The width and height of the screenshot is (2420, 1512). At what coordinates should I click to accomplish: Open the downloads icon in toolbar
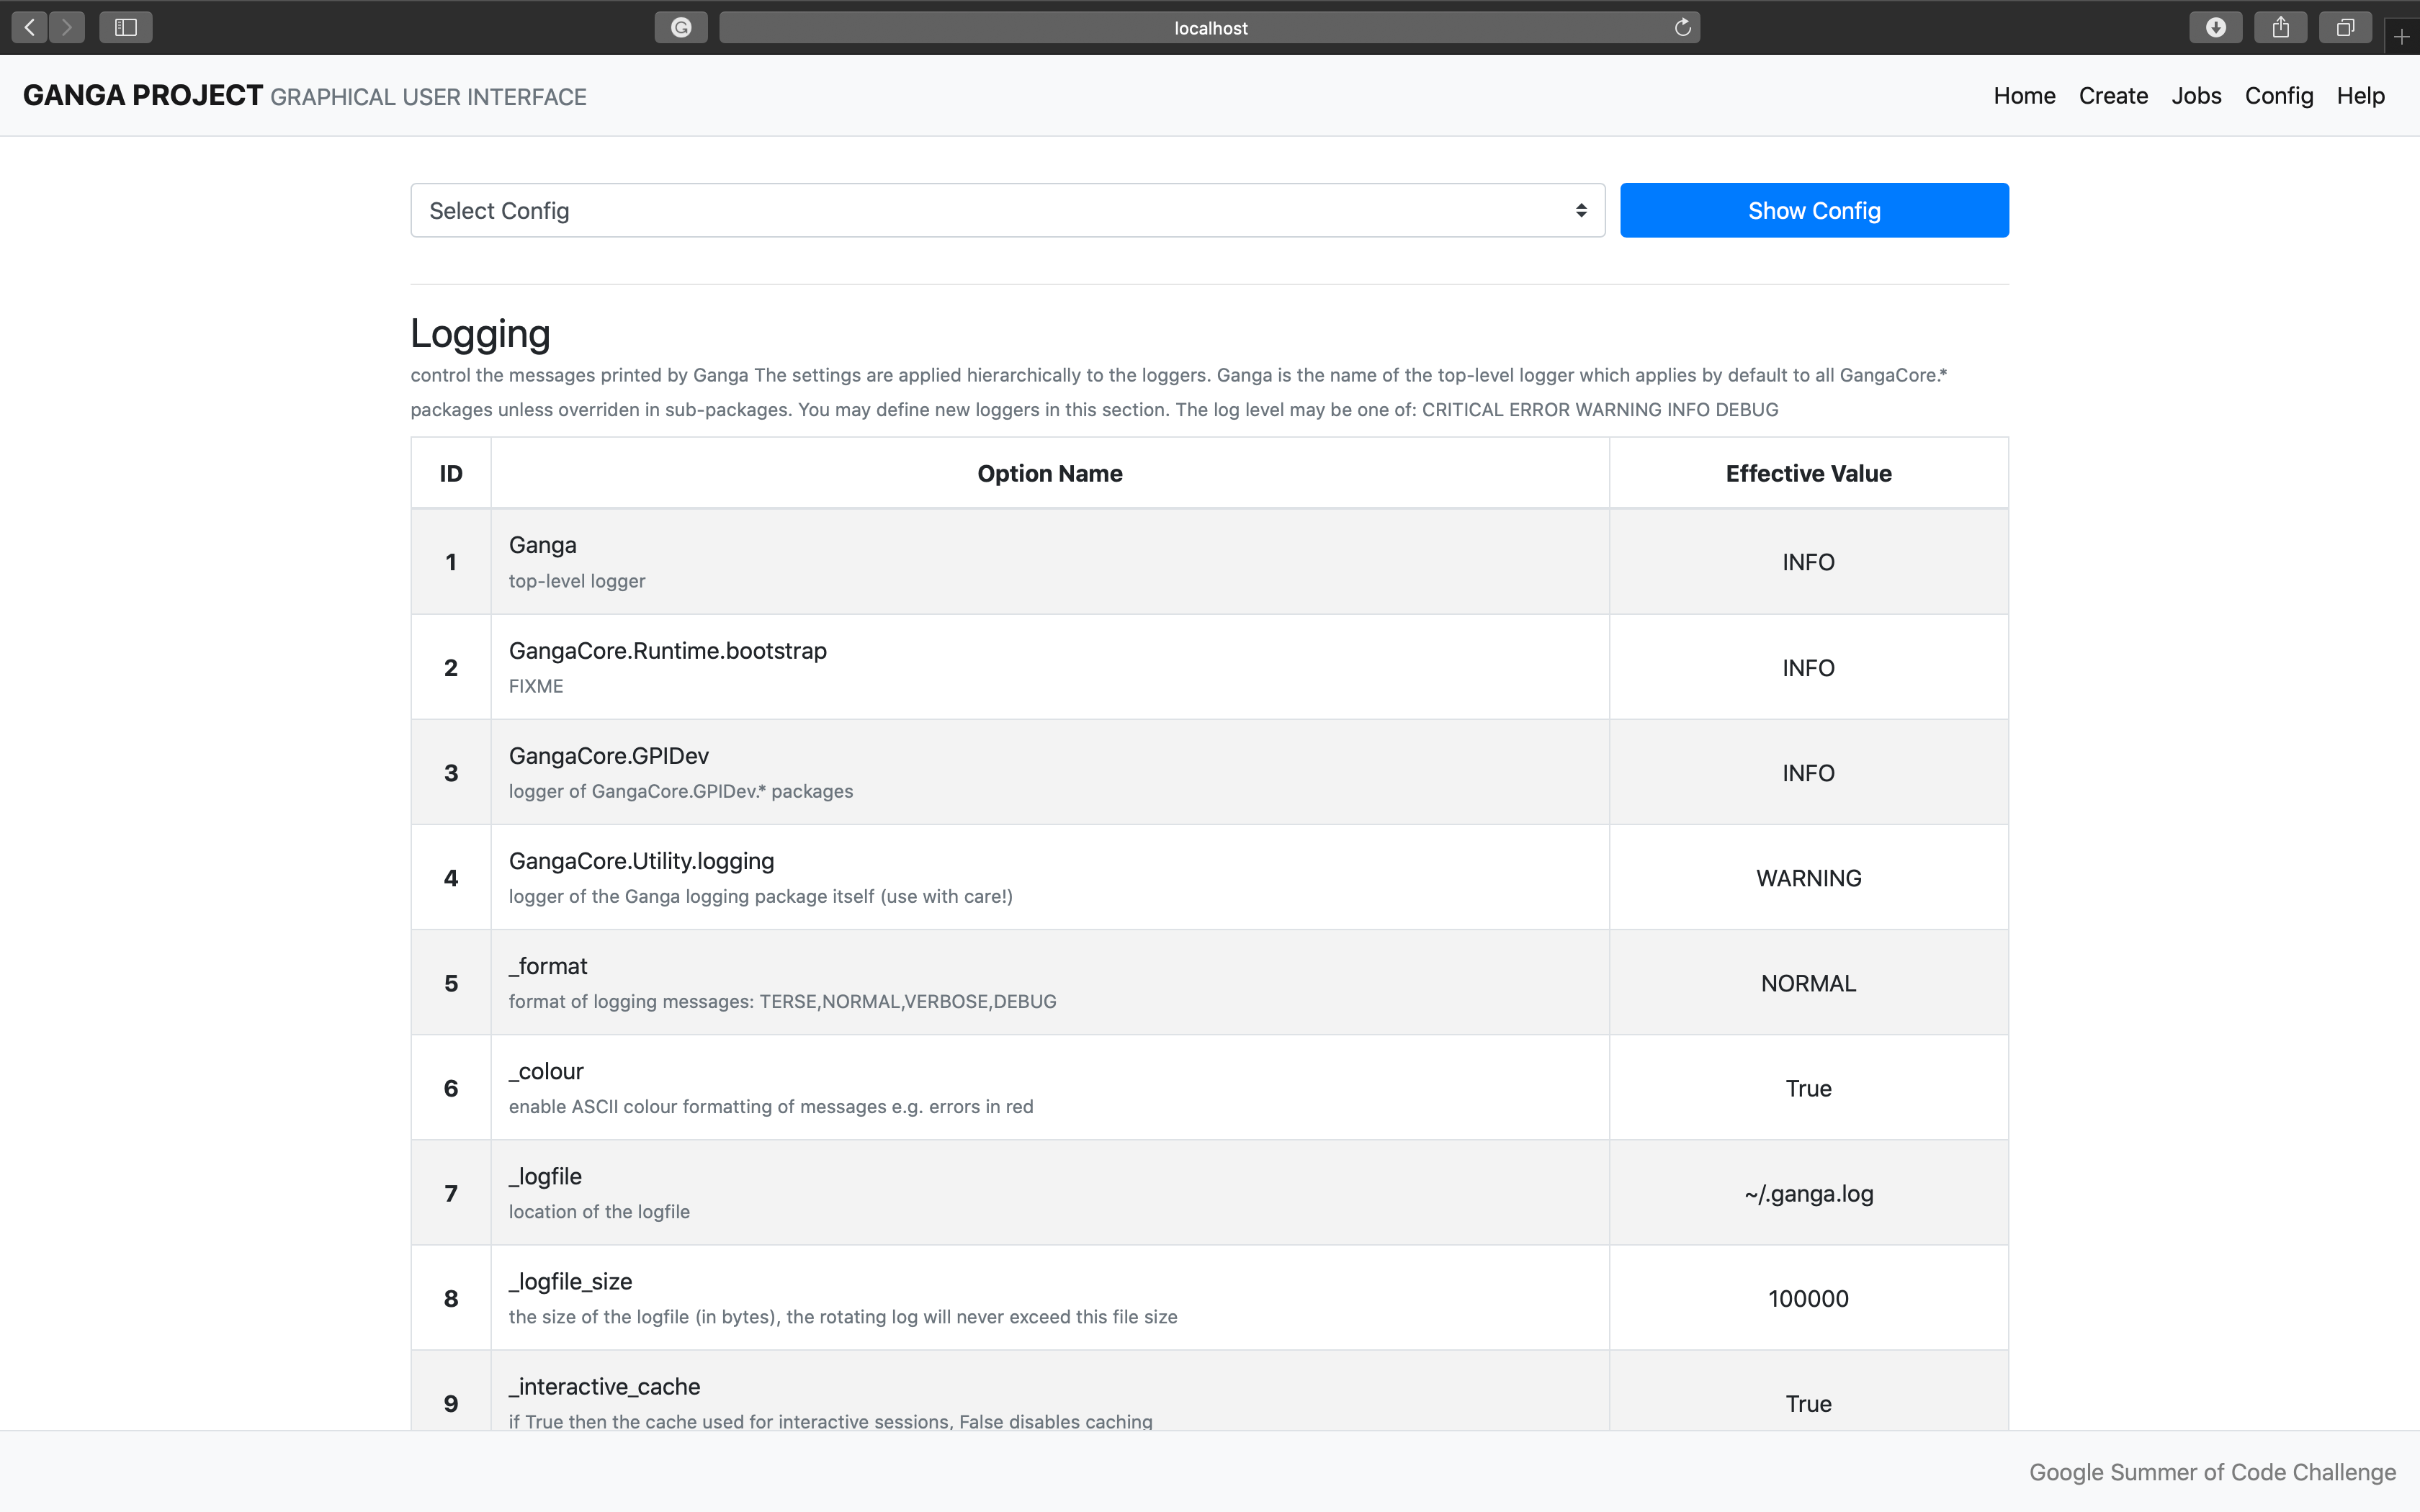pyautogui.click(x=2215, y=27)
